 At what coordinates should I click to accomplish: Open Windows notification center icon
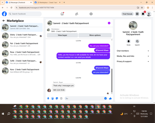151,114
